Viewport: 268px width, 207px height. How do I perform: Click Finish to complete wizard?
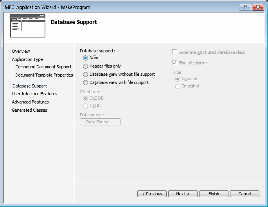pyautogui.click(x=214, y=194)
